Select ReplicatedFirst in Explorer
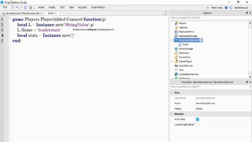The width and height of the screenshot is (252, 142). tap(186, 32)
